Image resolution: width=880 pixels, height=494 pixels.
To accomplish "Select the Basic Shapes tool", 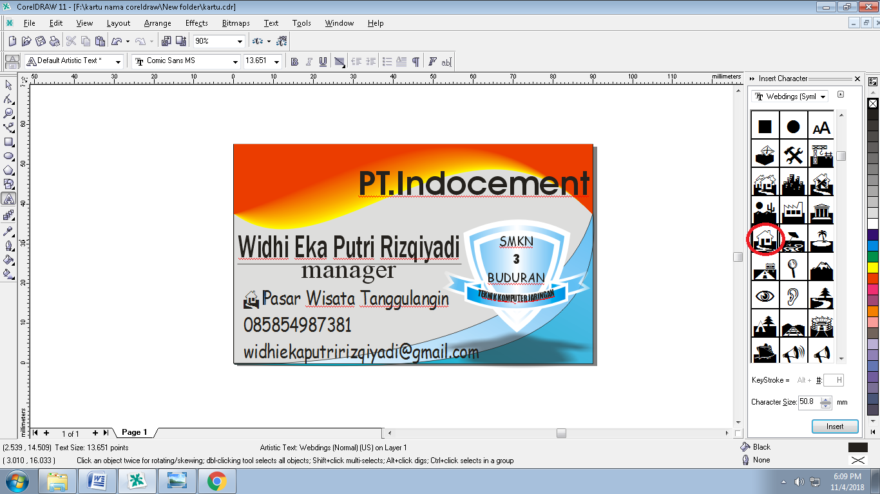I will pyautogui.click(x=9, y=184).
